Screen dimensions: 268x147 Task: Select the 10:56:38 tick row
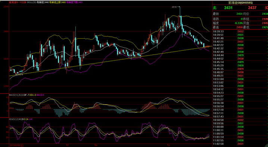coord(240,103)
